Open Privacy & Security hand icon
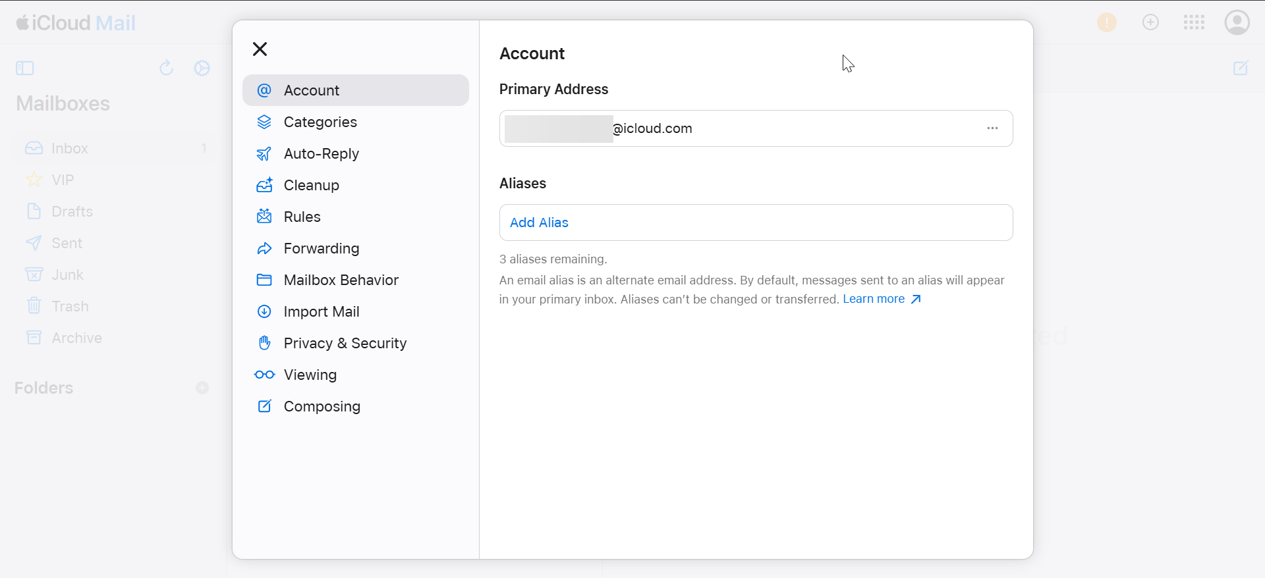This screenshot has height=578, width=1265. 264,343
